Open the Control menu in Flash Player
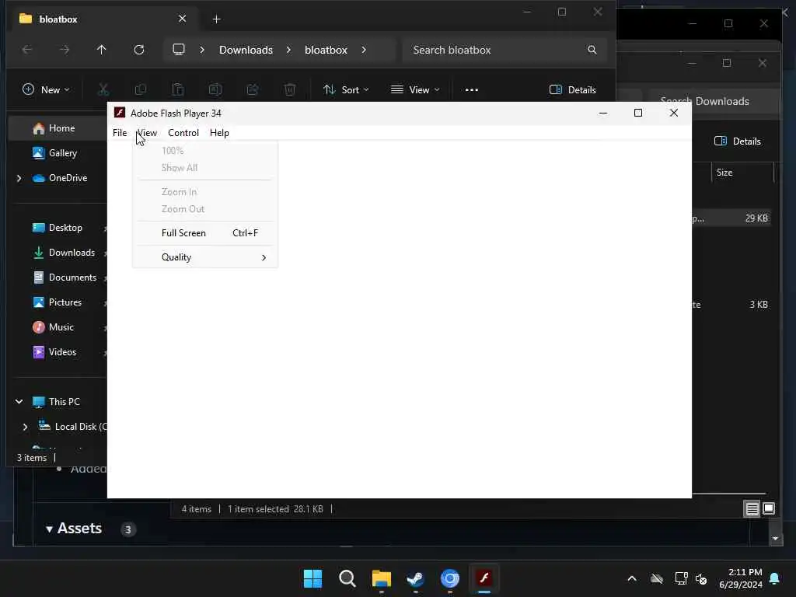Viewport: 796px width, 597px height. pos(183,133)
